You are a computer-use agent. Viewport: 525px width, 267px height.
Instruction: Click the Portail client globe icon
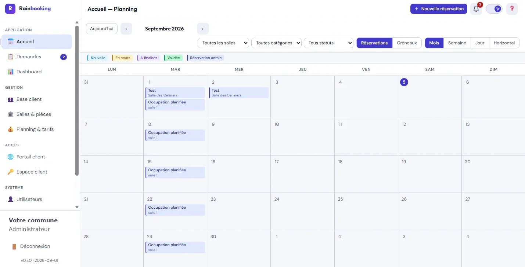click(x=11, y=157)
